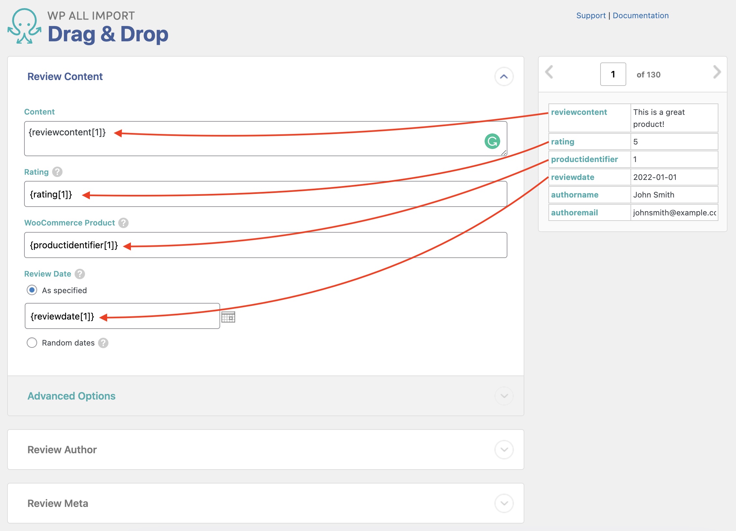Select the Random dates radio option

32,343
